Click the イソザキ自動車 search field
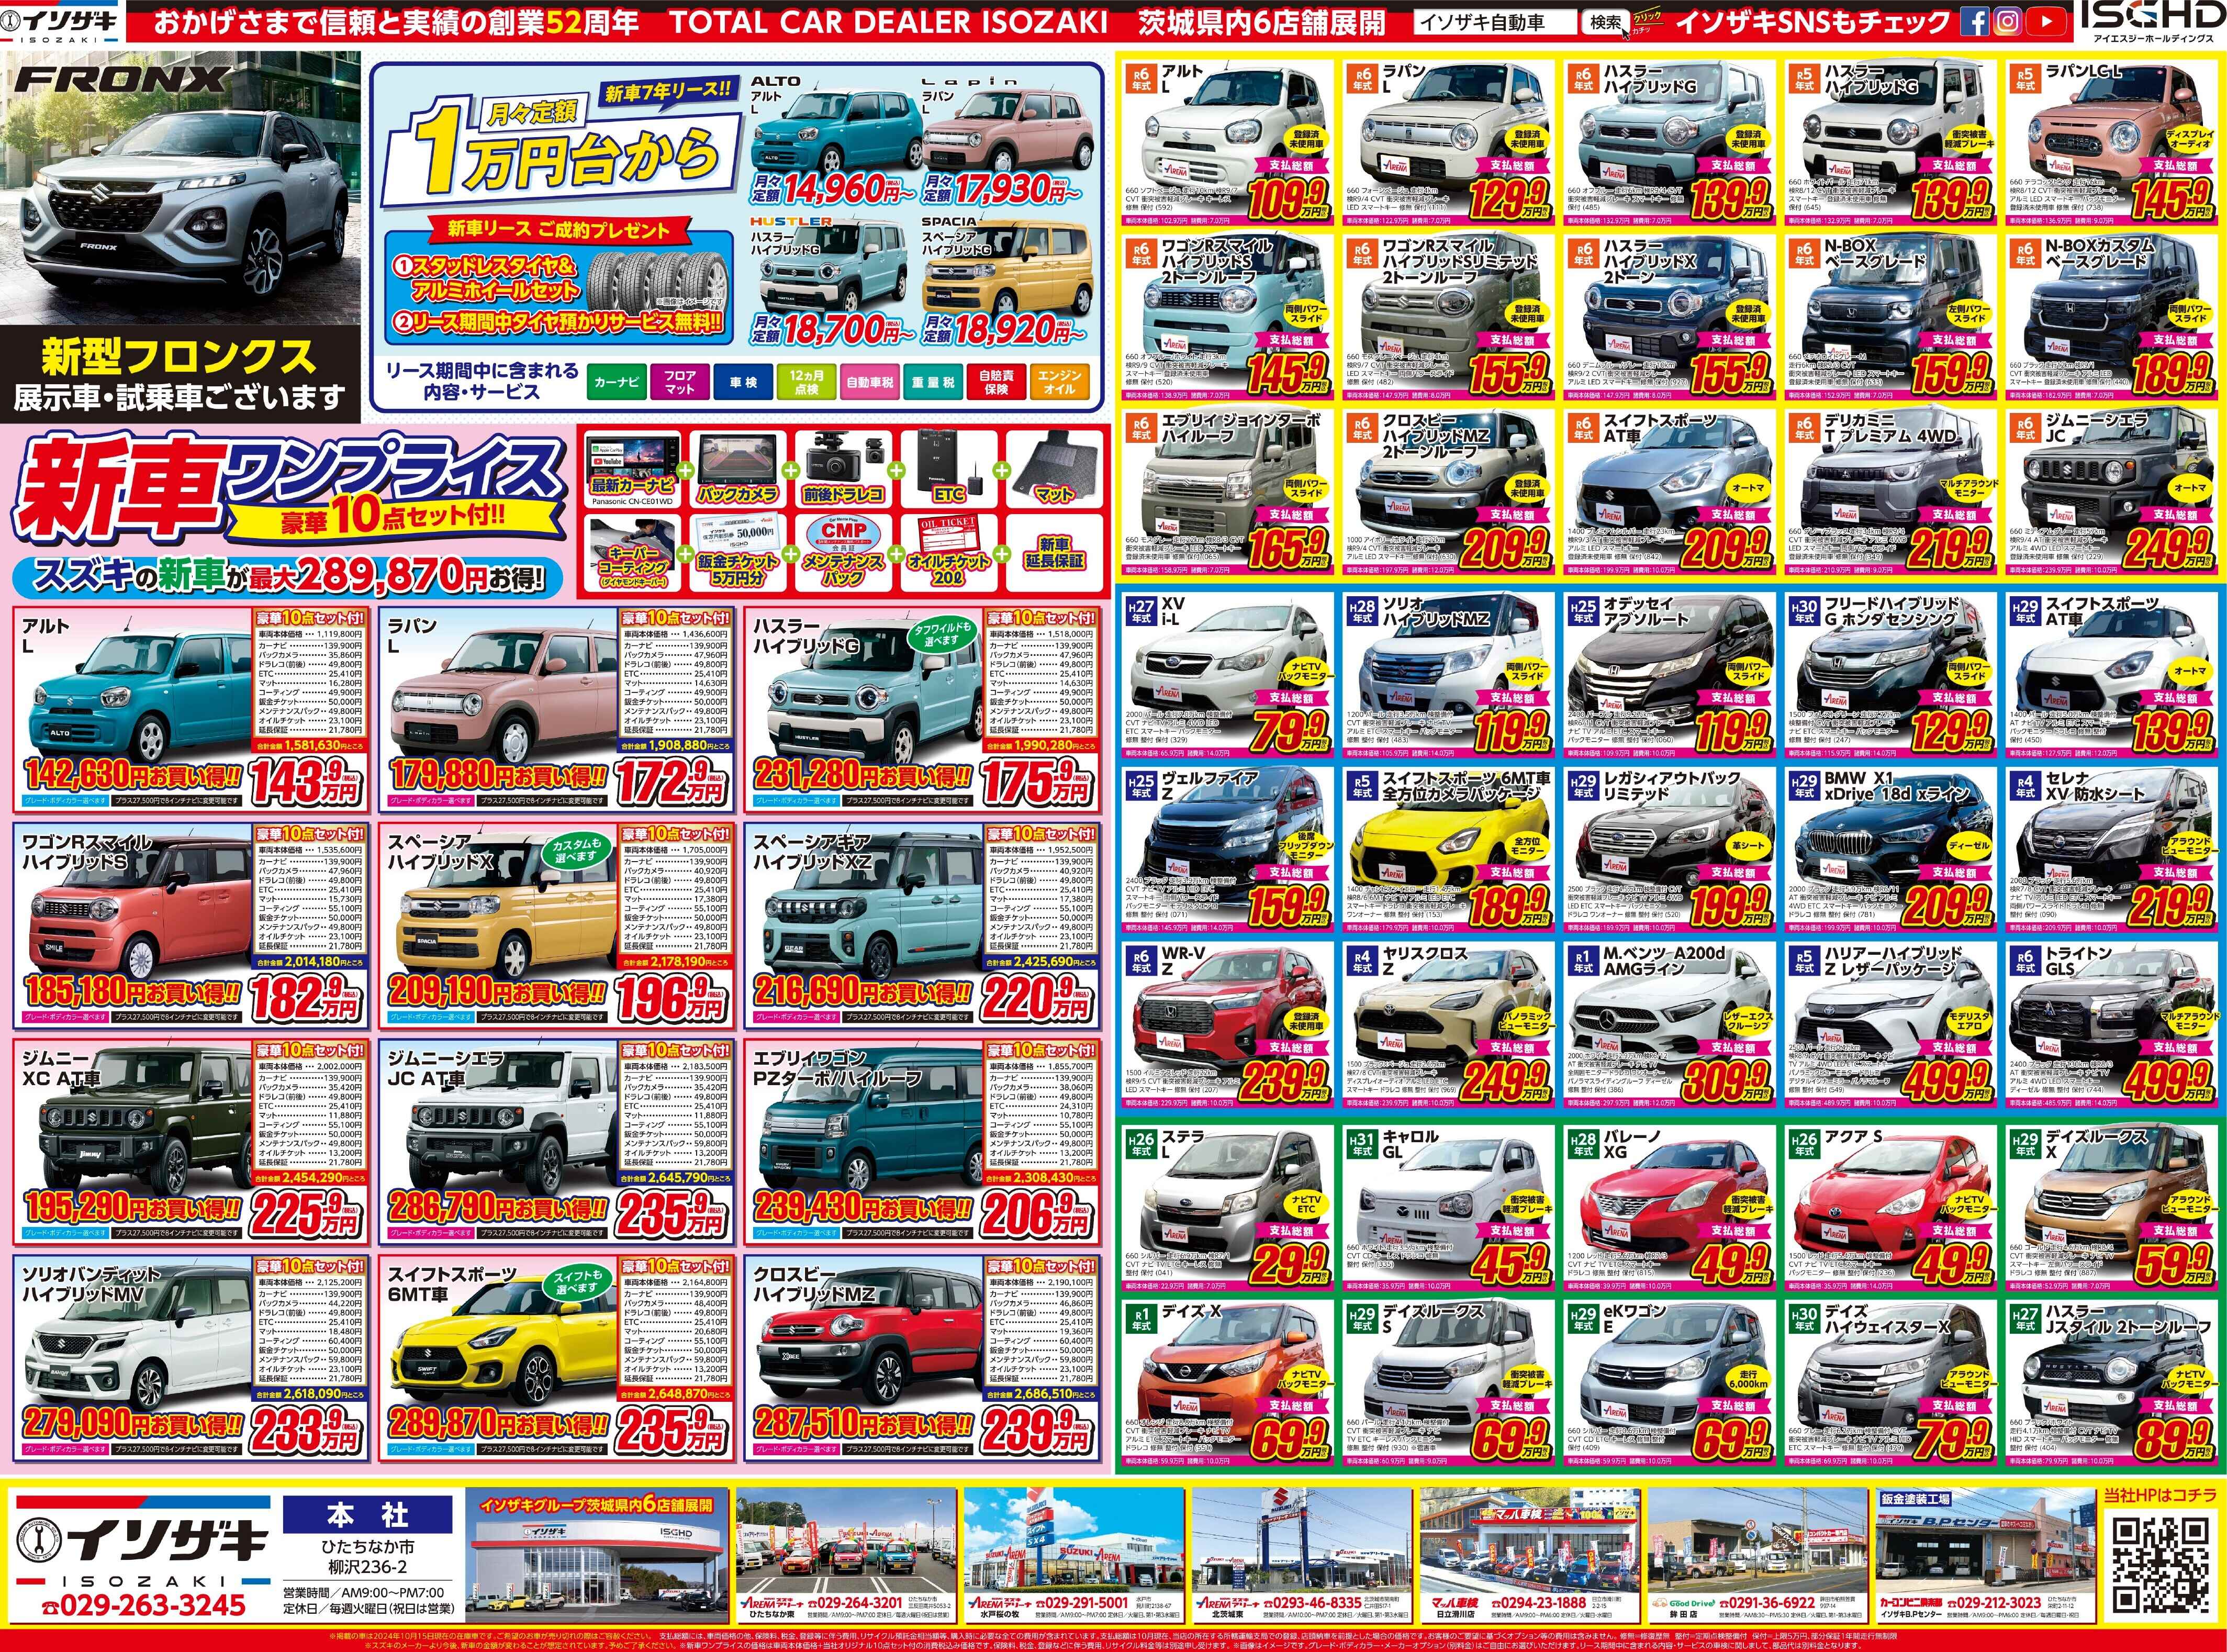 point(1496,22)
